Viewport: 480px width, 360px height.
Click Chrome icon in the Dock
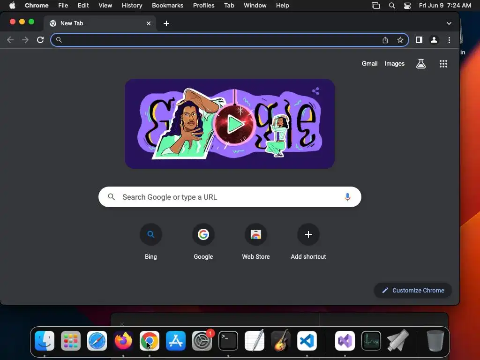pos(150,340)
